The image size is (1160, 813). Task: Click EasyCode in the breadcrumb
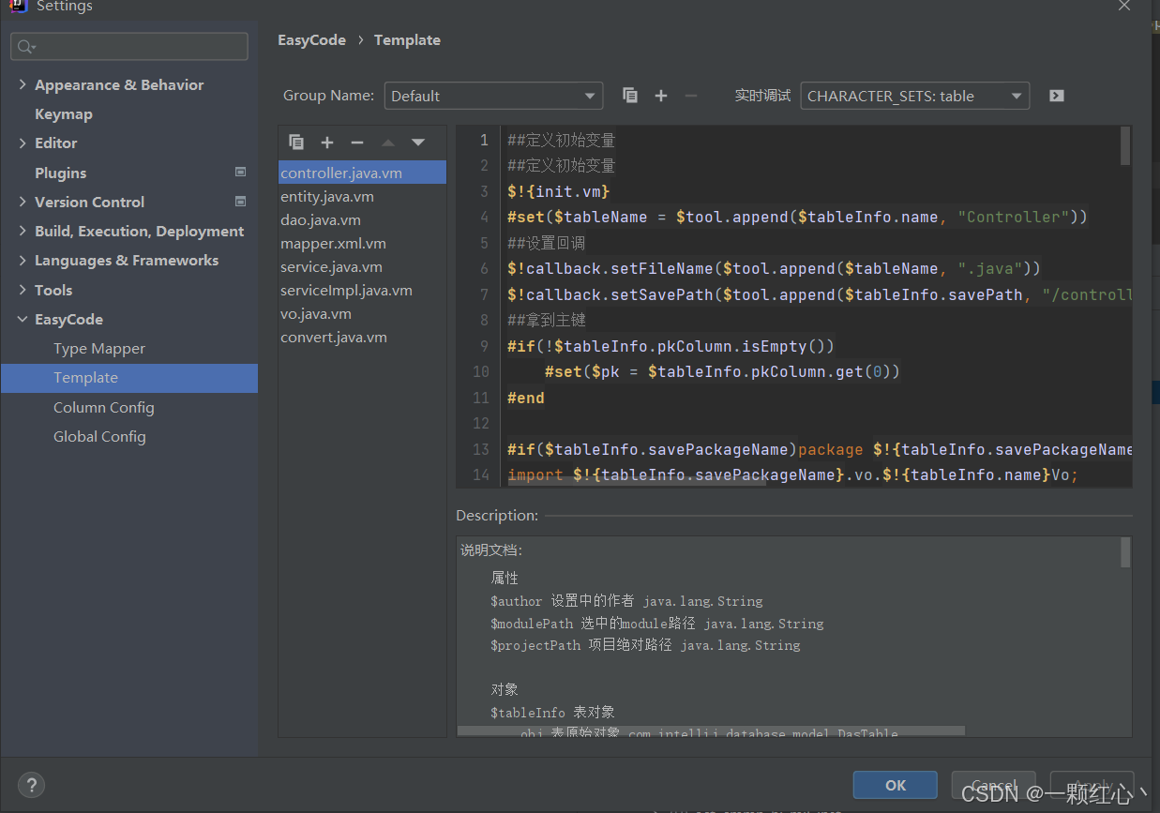click(311, 39)
